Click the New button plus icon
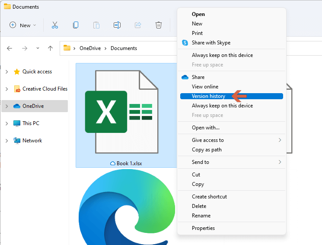 13,25
